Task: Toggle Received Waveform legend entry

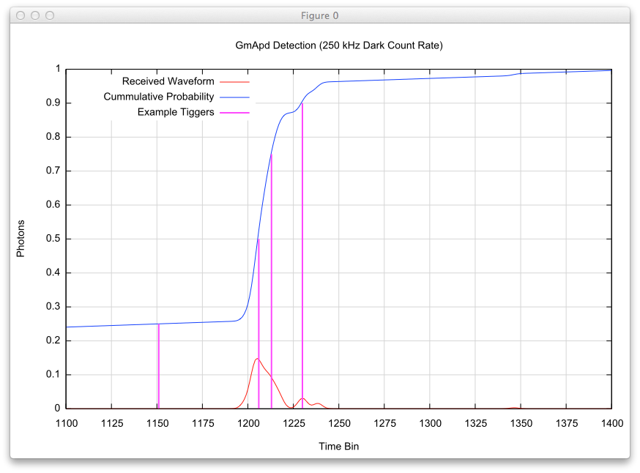Action: [168, 81]
